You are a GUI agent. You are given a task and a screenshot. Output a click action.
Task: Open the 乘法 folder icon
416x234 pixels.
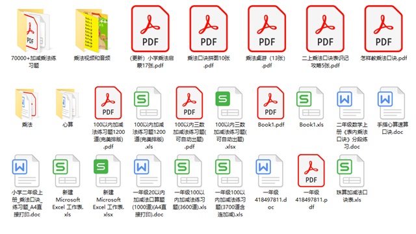[27, 103]
